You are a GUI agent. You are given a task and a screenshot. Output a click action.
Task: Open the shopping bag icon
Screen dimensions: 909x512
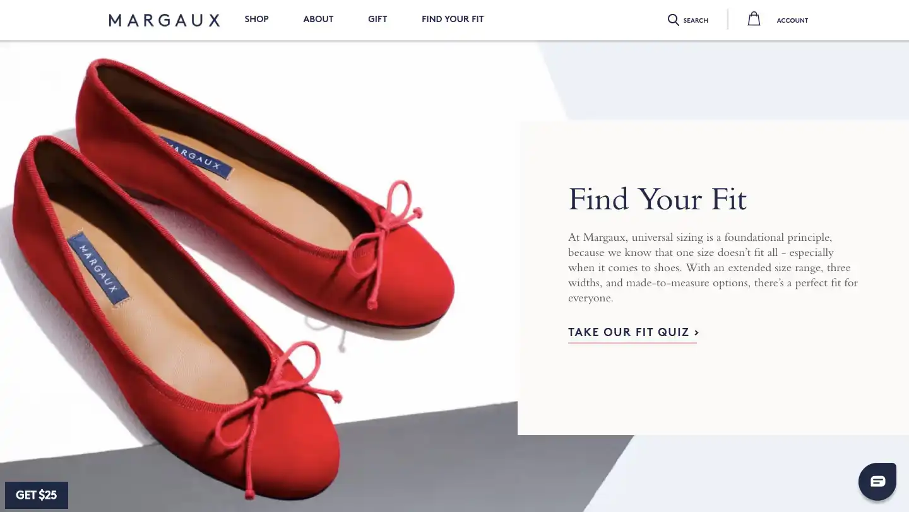point(754,19)
